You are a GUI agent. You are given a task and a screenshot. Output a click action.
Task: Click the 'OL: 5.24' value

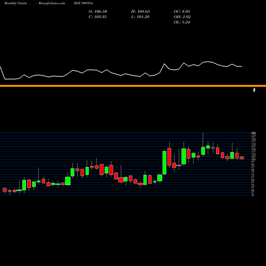point(182,22)
